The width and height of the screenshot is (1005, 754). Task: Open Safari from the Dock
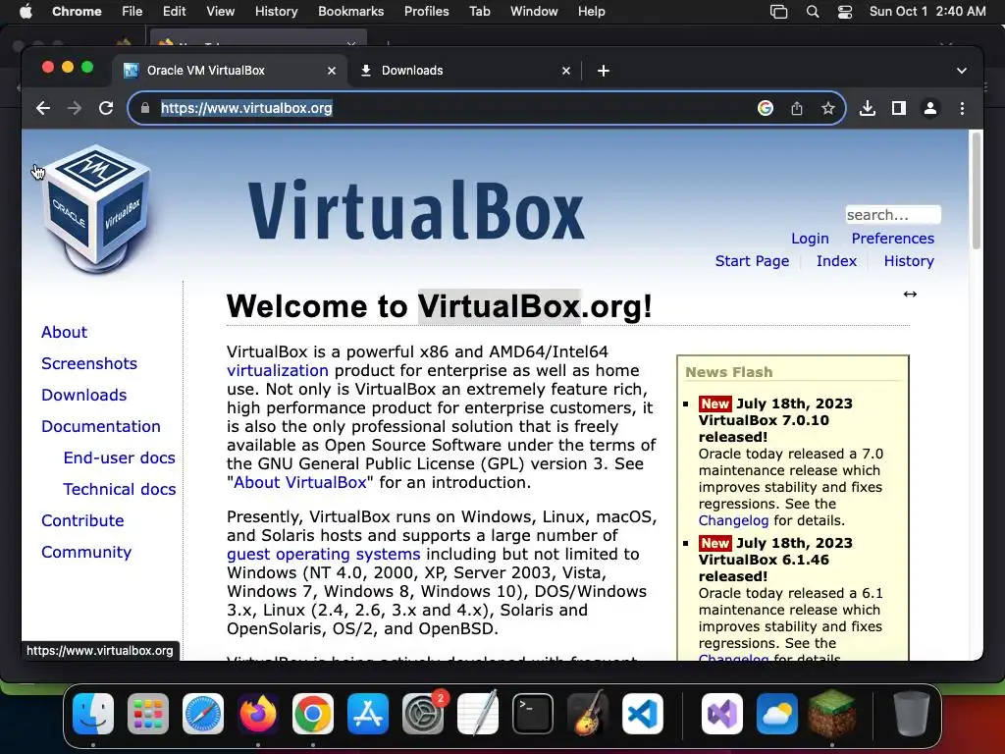click(x=203, y=714)
